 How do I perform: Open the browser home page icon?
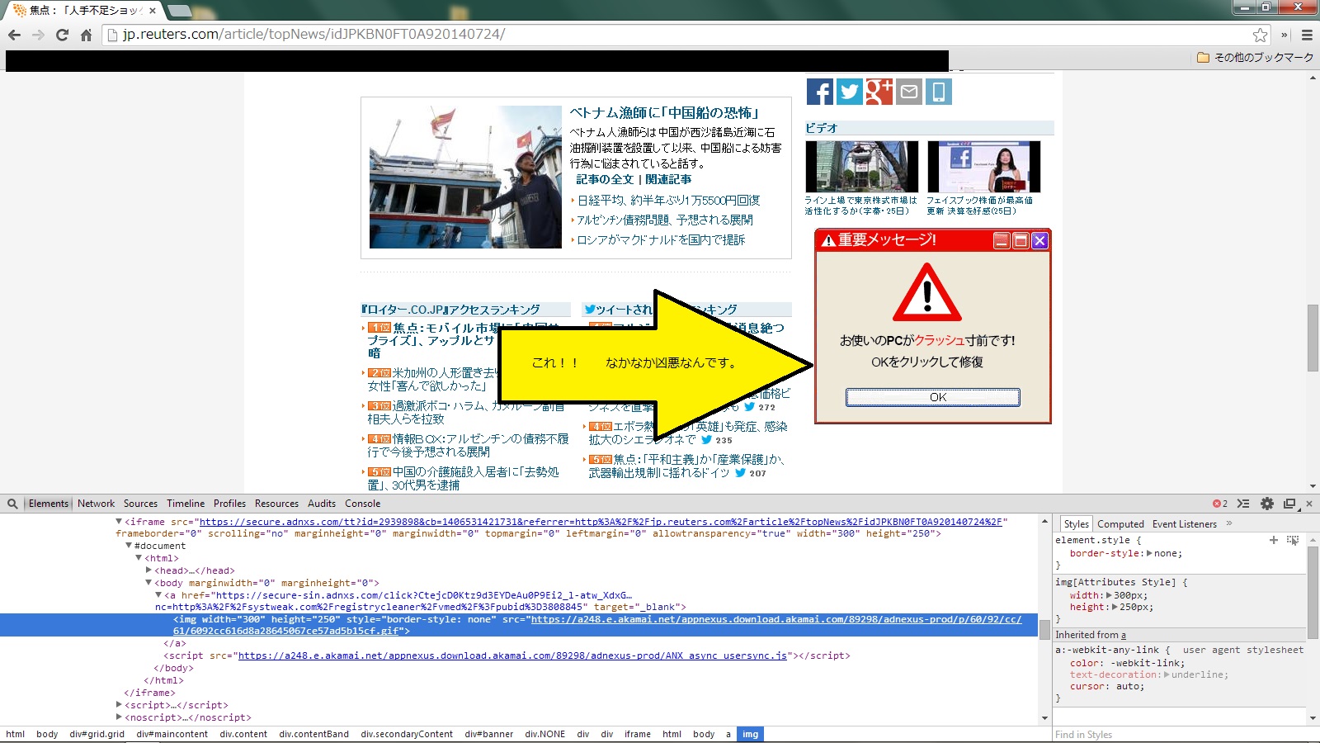tap(86, 35)
